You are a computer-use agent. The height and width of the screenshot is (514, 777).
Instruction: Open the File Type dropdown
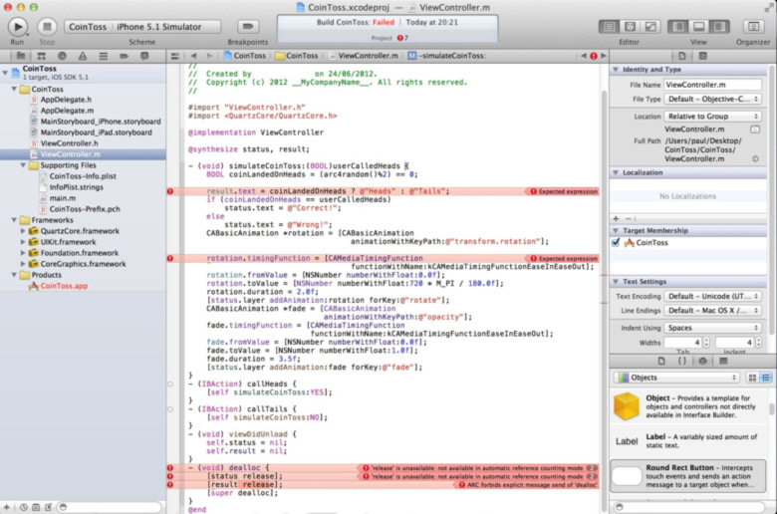pos(712,100)
